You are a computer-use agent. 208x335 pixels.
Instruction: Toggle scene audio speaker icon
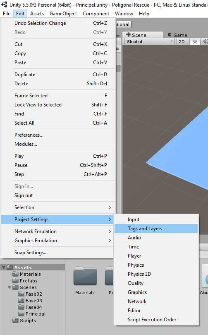tap(205, 42)
